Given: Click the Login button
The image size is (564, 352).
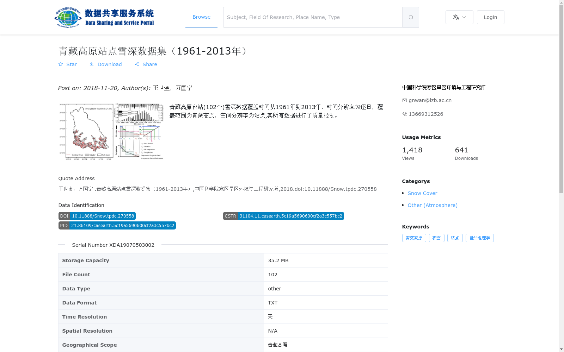Looking at the screenshot, I should click(490, 17).
